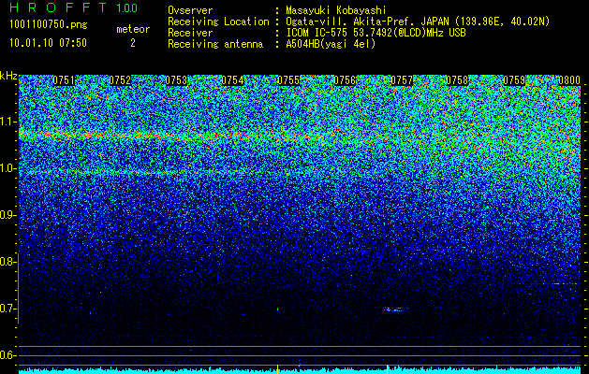Viewport: 589px width, 374px height.
Task: Click the 1.0 kHz axis label
Action: pos(8,168)
